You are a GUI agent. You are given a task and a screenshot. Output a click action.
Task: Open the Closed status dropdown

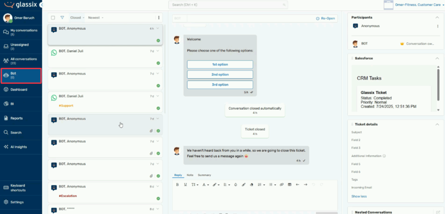coord(77,18)
